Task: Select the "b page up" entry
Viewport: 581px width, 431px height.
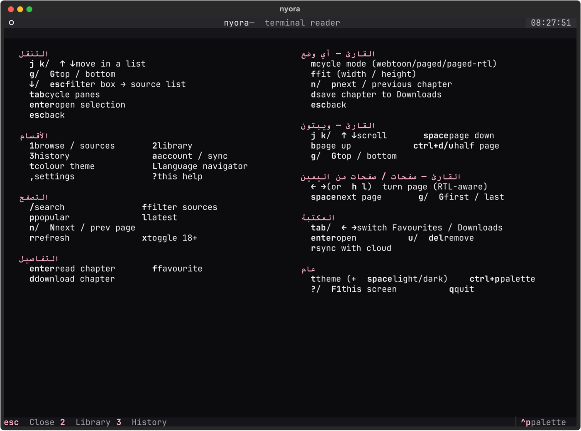Action: tap(331, 146)
